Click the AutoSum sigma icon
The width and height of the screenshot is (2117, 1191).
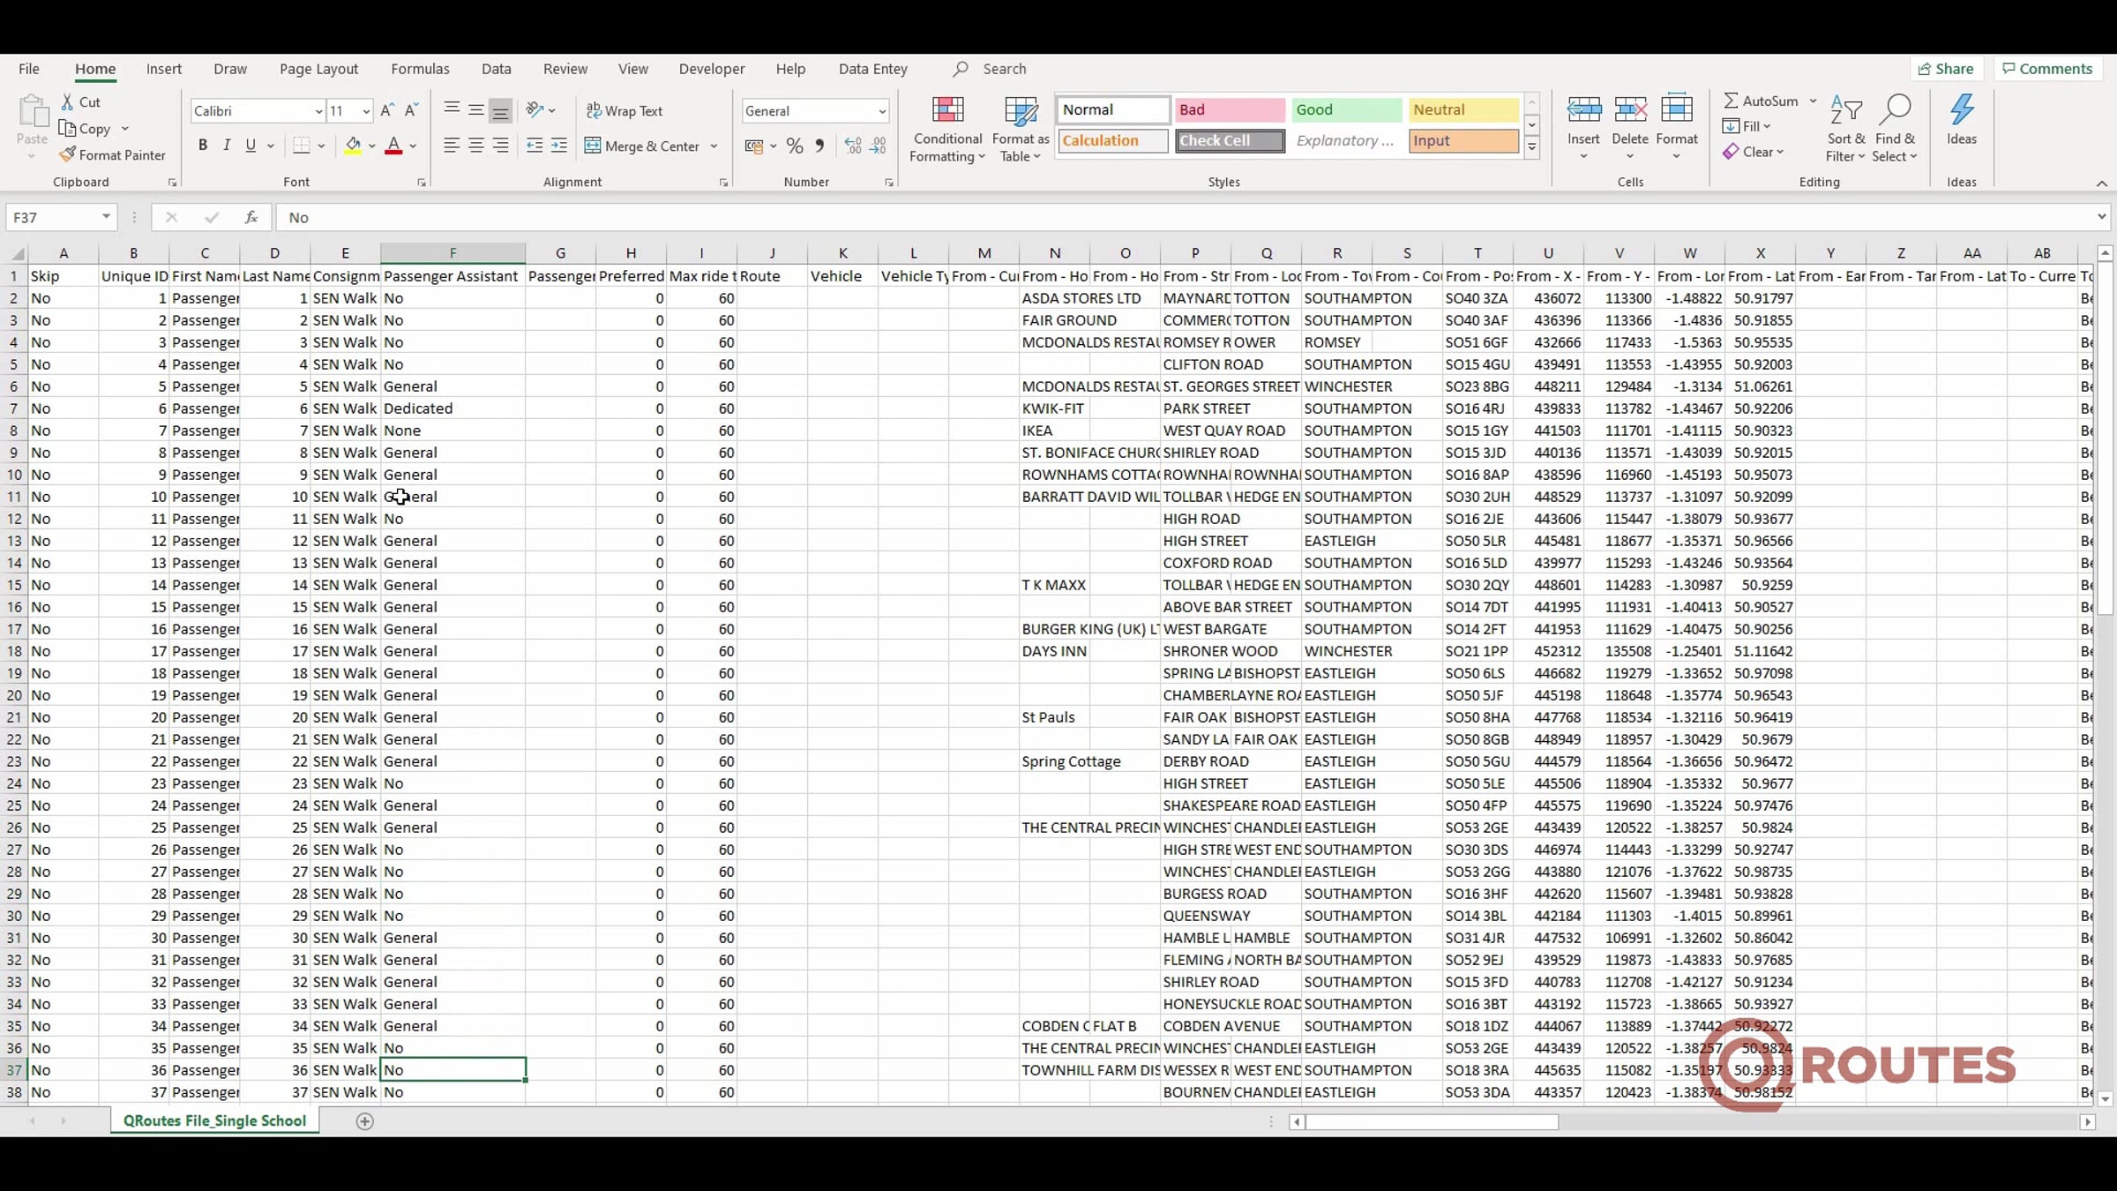(x=1732, y=101)
